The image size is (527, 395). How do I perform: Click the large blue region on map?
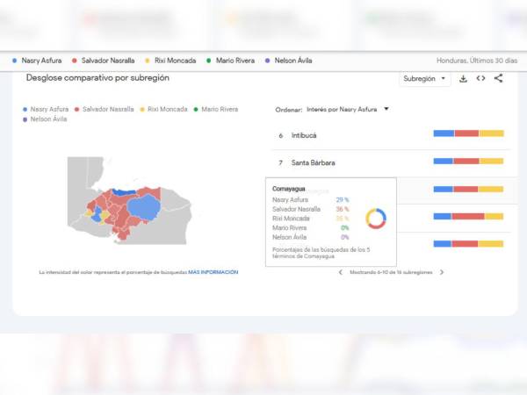pos(144,207)
